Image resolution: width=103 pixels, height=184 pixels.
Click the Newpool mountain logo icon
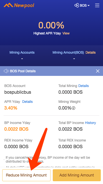[8, 5]
